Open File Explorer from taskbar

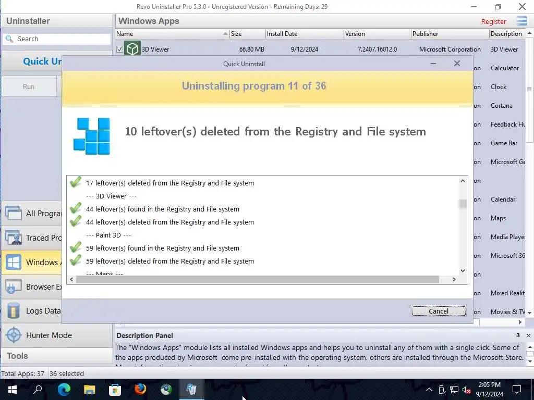(90, 390)
